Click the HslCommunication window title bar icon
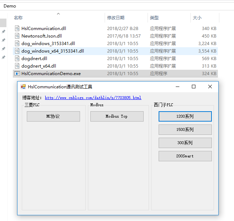 23,87
